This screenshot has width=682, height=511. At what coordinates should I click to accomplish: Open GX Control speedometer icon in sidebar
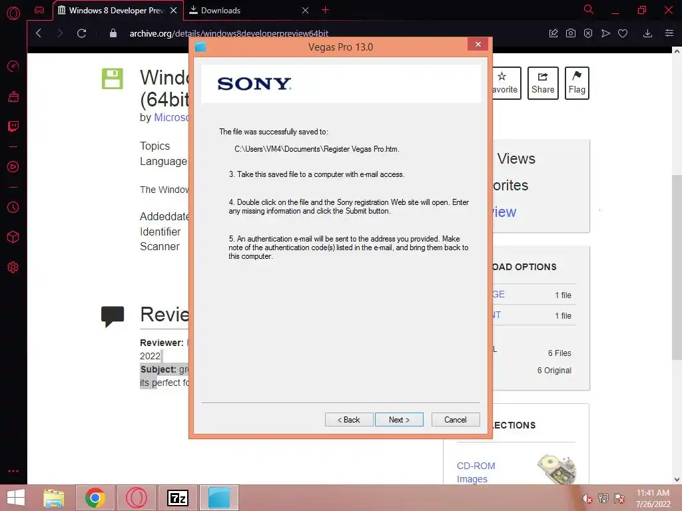tap(13, 66)
